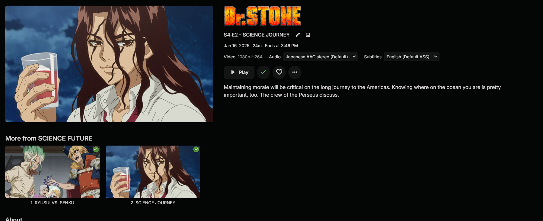
Task: Open the three-dot more options menu
Action: pyautogui.click(x=295, y=72)
